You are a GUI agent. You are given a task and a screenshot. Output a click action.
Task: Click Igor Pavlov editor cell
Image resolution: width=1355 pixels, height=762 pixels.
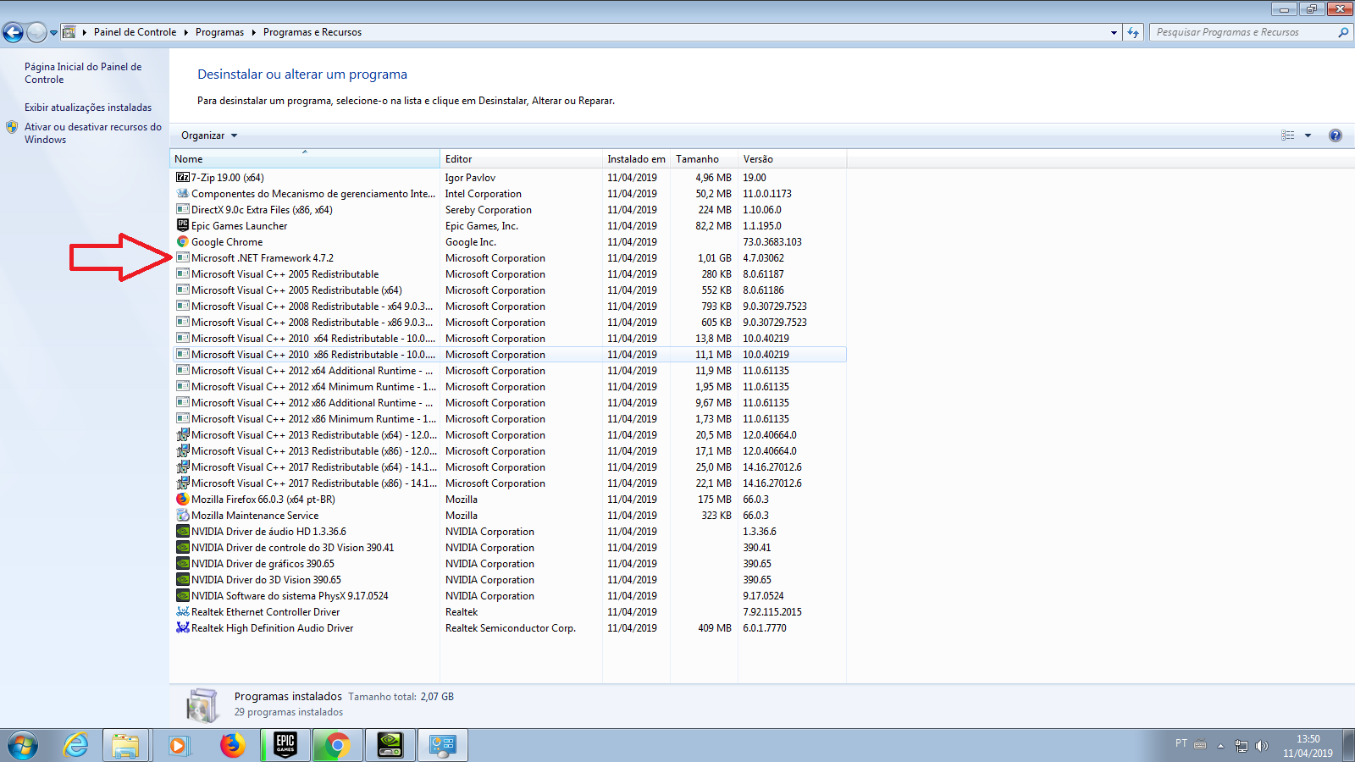click(x=470, y=178)
